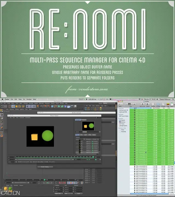Open the MoGraph menu in Cinema 4D
Image resolution: width=175 pixels, height=197 pixels.
(41, 103)
